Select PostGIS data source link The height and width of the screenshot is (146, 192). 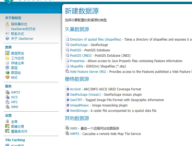click(76, 50)
